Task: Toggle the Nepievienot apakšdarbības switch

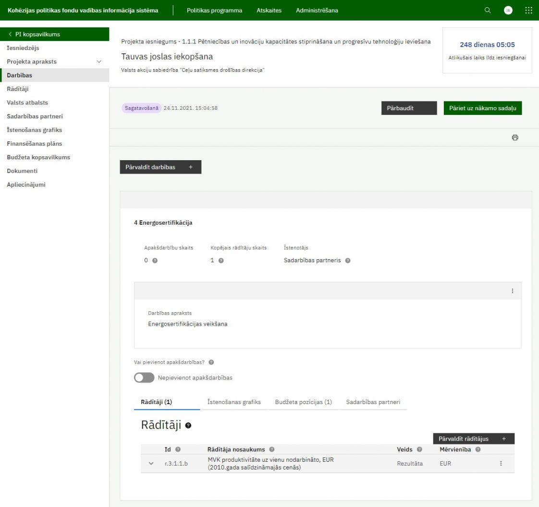Action: (144, 378)
